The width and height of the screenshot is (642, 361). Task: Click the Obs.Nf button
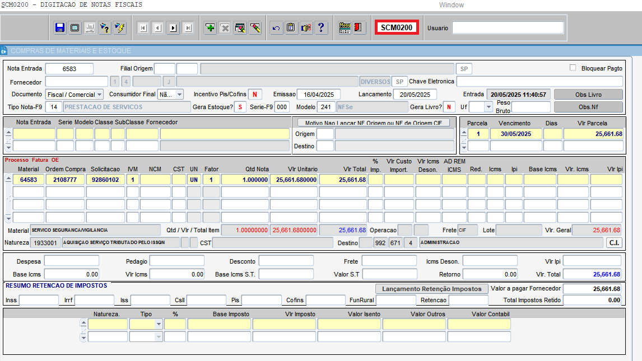point(588,107)
